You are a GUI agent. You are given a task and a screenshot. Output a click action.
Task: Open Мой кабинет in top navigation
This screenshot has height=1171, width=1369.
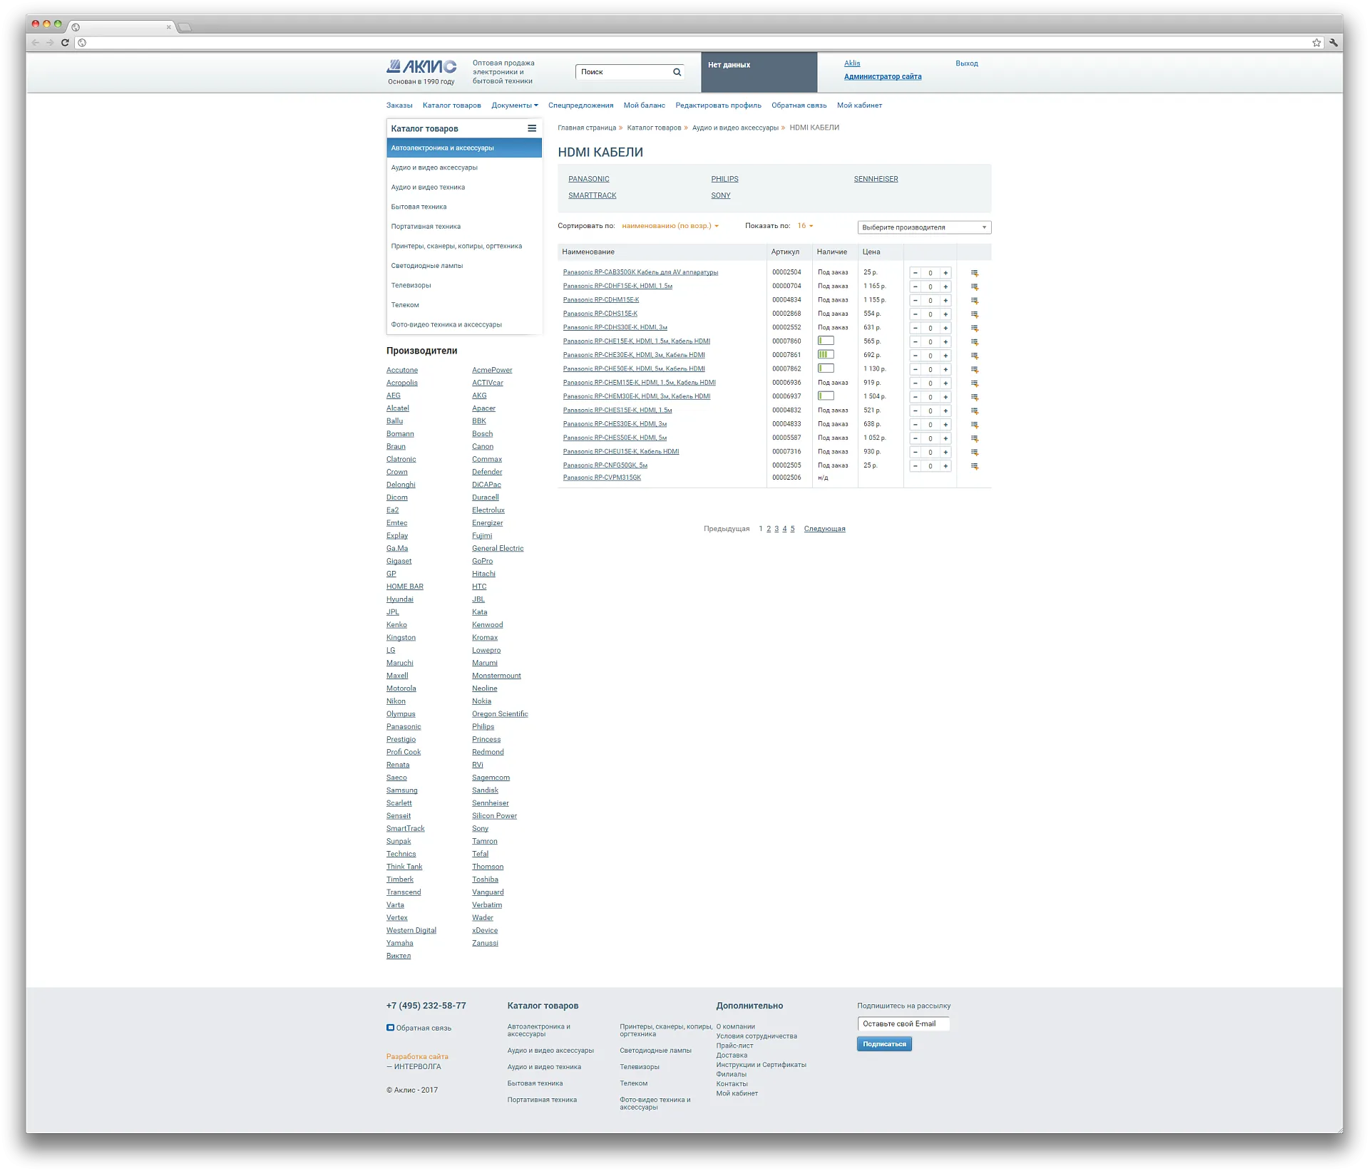click(x=859, y=105)
